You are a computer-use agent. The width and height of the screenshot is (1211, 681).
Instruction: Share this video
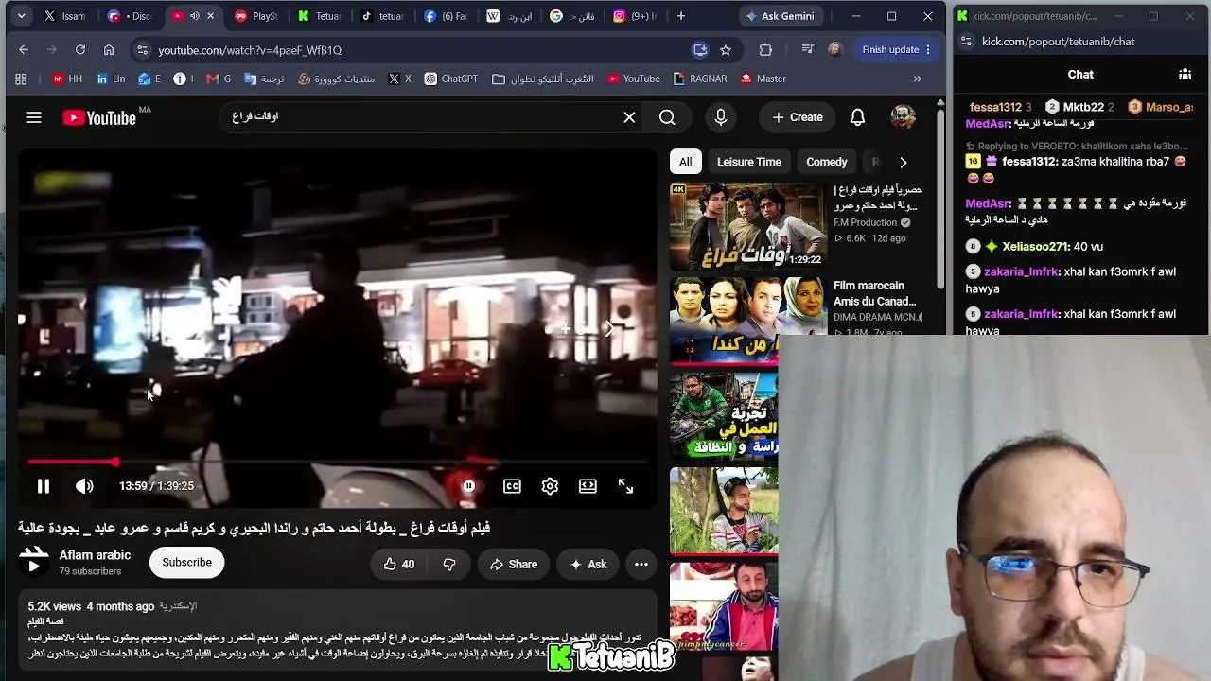point(514,565)
